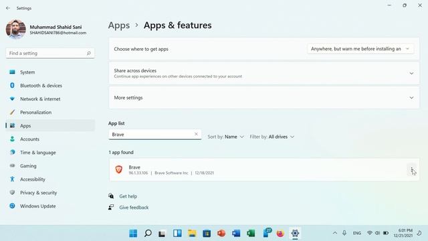428x241 pixels.
Task: Open the Filter by All drives dropdown
Action: point(272,137)
